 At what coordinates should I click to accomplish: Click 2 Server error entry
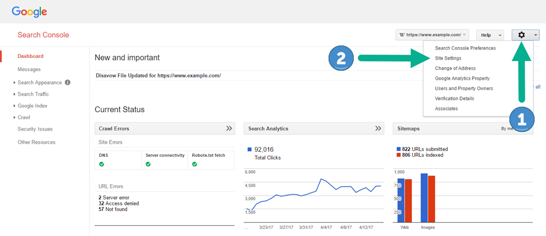point(114,198)
